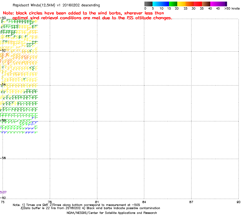The height and width of the screenshot is (218, 241).
Task: Click the colorbar tick label '25'
Action: click(186, 9)
